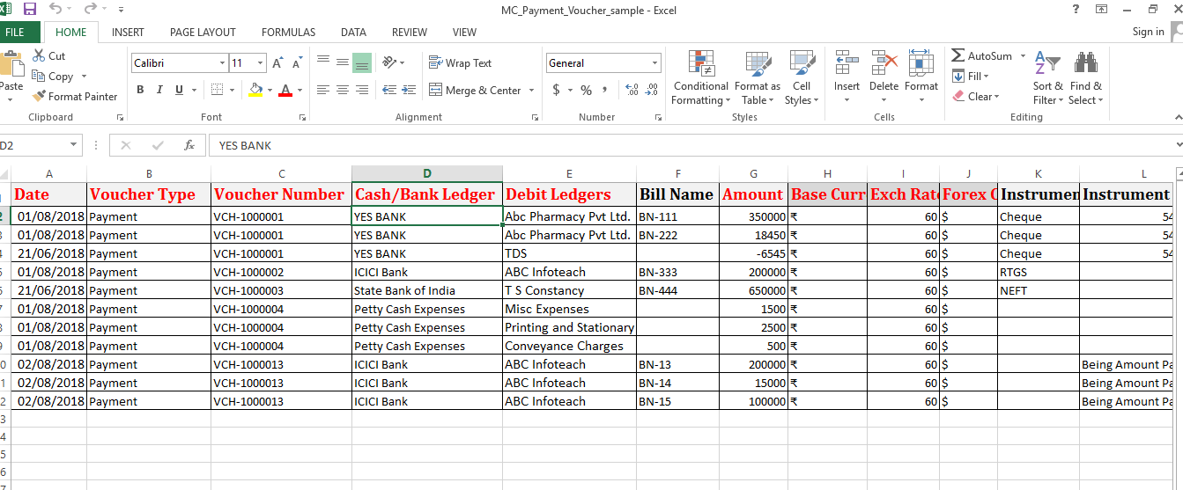This screenshot has width=1183, height=490.
Task: Click the Copy icon
Action: coord(39,77)
